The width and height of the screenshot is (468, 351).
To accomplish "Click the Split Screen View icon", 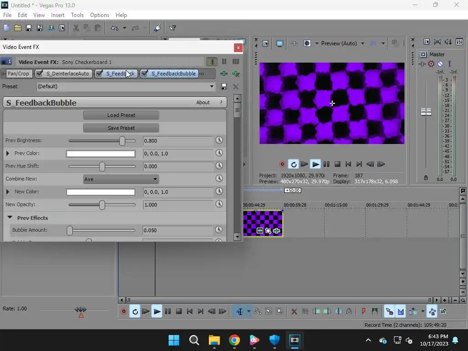I will 307,43.
